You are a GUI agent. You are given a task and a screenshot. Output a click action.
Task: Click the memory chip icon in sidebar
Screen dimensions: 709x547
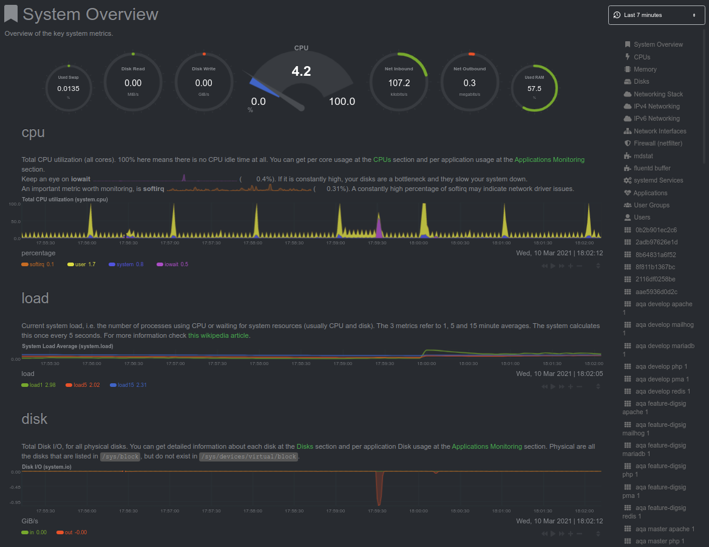click(x=628, y=69)
